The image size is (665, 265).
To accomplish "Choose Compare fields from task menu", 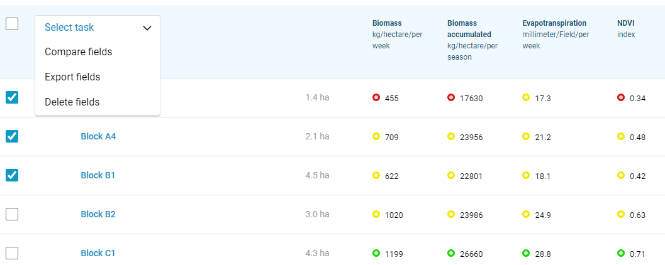I will click(x=79, y=52).
